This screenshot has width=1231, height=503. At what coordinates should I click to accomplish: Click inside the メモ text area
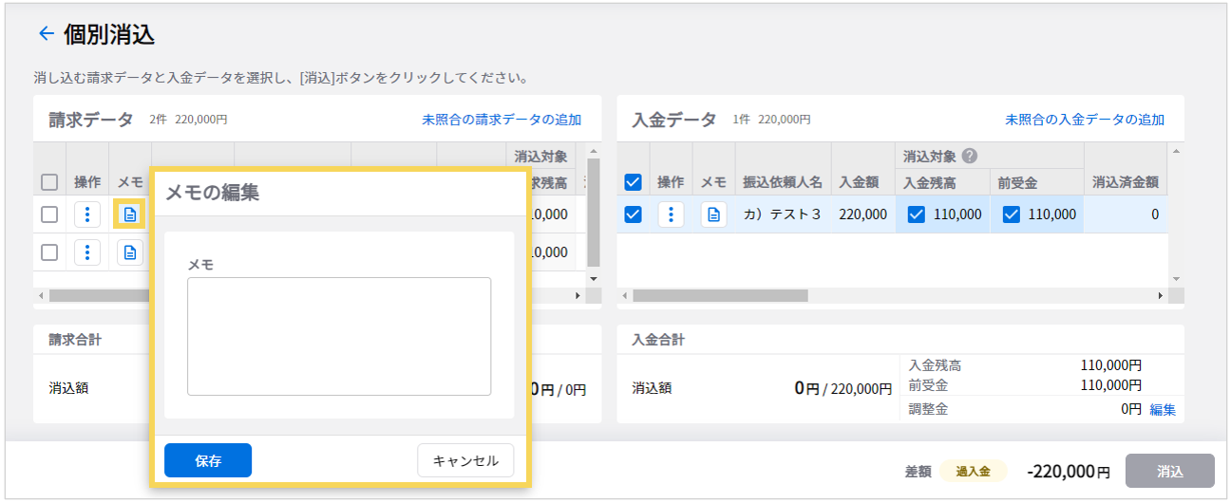tap(339, 336)
